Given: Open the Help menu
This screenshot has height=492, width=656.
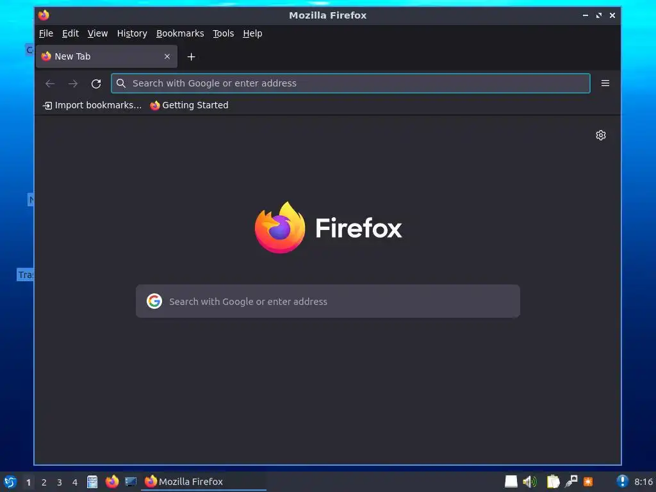Looking at the screenshot, I should [x=252, y=33].
